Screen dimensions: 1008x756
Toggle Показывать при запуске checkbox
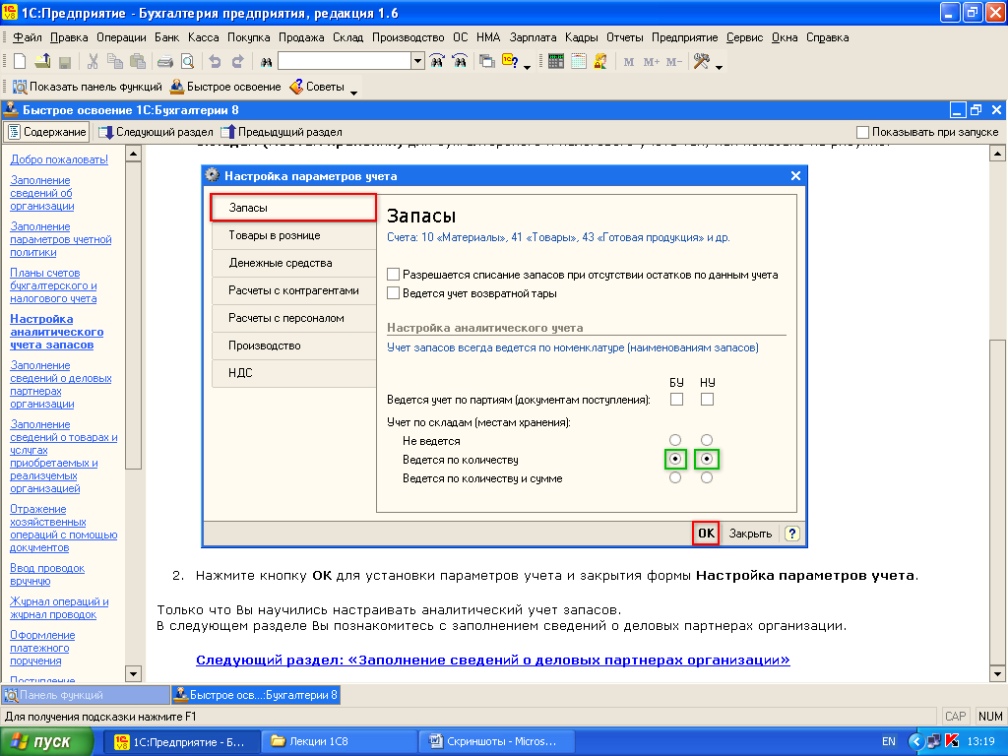[x=862, y=133]
